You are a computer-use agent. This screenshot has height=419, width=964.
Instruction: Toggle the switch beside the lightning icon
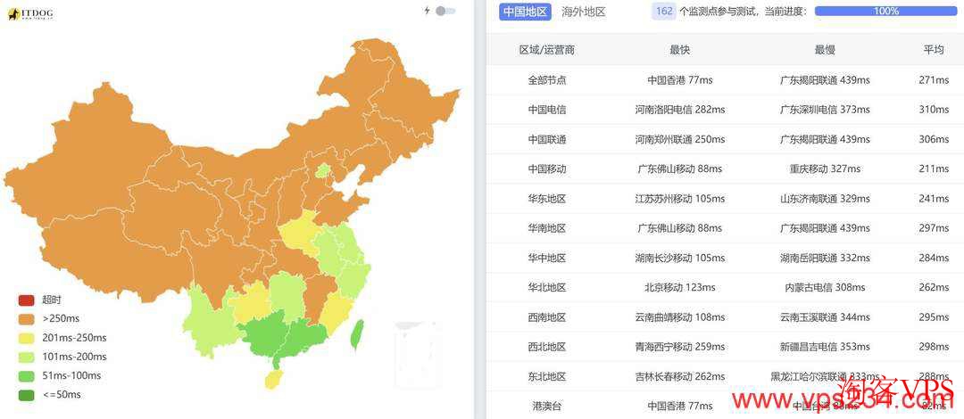click(445, 11)
